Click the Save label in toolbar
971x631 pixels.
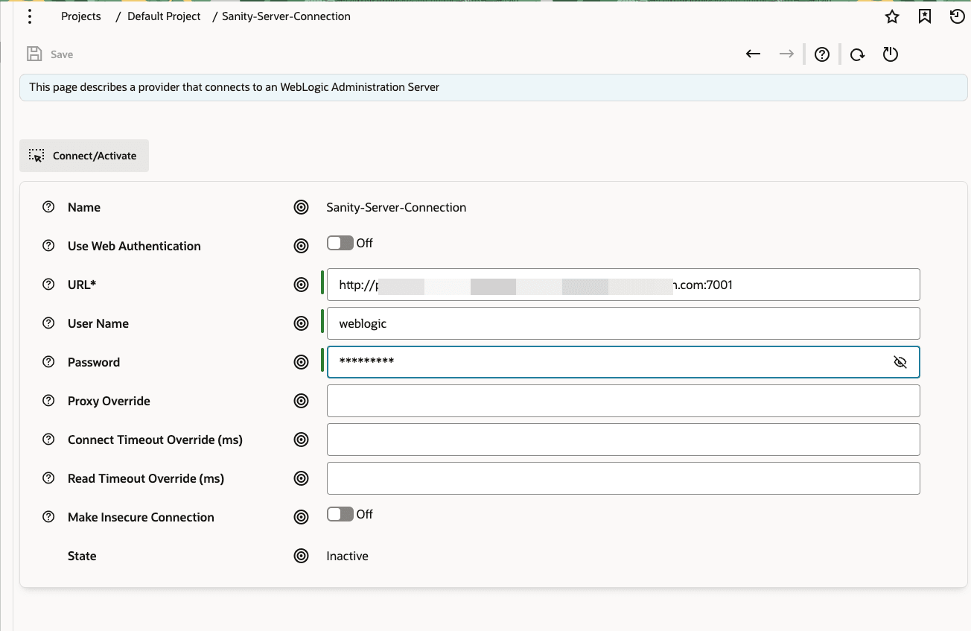[x=62, y=54]
